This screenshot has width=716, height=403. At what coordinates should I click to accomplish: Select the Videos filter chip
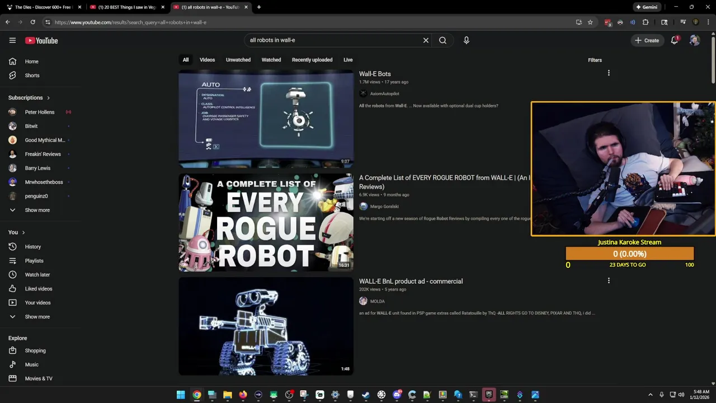tap(207, 60)
